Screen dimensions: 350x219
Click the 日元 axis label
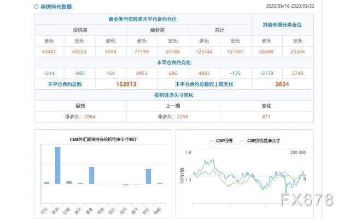click(x=44, y=211)
